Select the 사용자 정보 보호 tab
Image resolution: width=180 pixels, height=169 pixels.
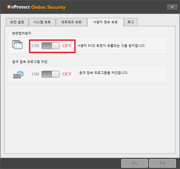105,22
